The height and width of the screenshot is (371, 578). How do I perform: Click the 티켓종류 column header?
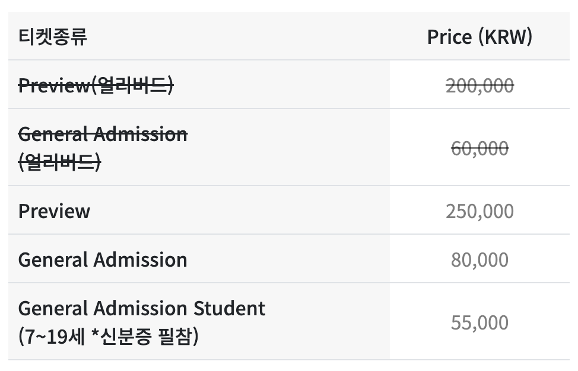click(53, 37)
